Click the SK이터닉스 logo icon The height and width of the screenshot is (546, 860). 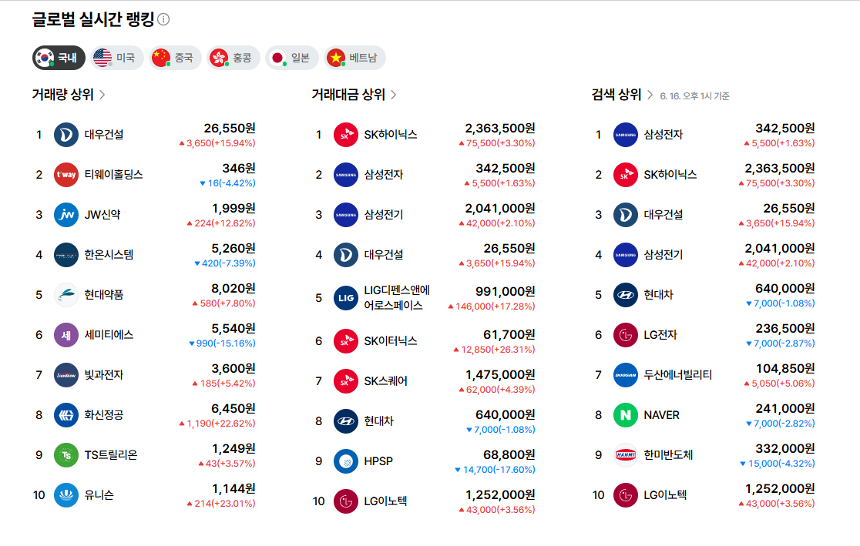click(346, 341)
